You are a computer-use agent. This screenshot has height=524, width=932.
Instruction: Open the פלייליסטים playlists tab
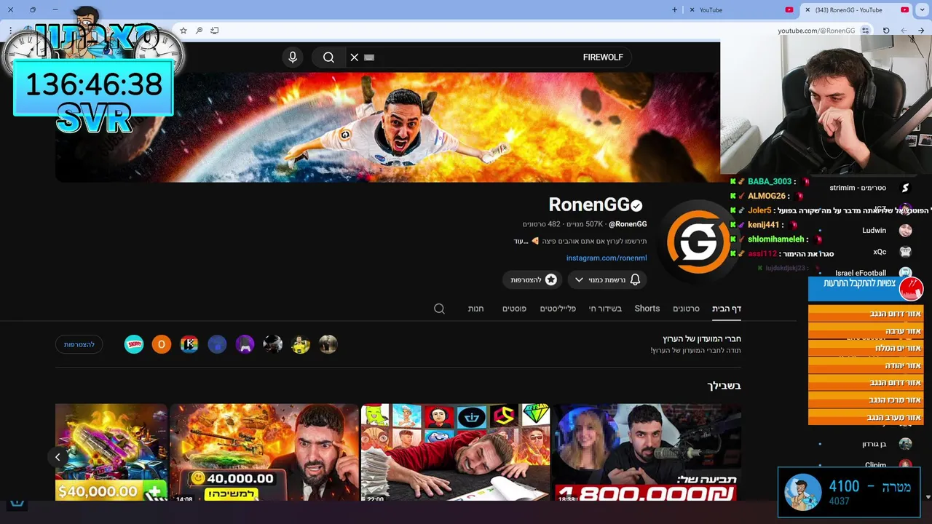pos(558,309)
